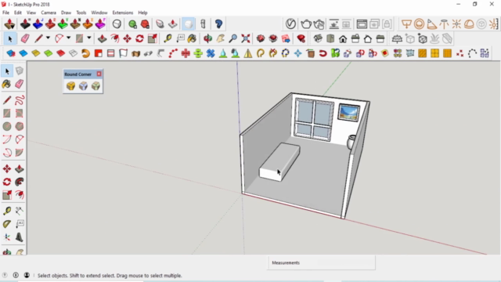
Task: Select the Eraser tool in top toolbar
Action: [25, 38]
